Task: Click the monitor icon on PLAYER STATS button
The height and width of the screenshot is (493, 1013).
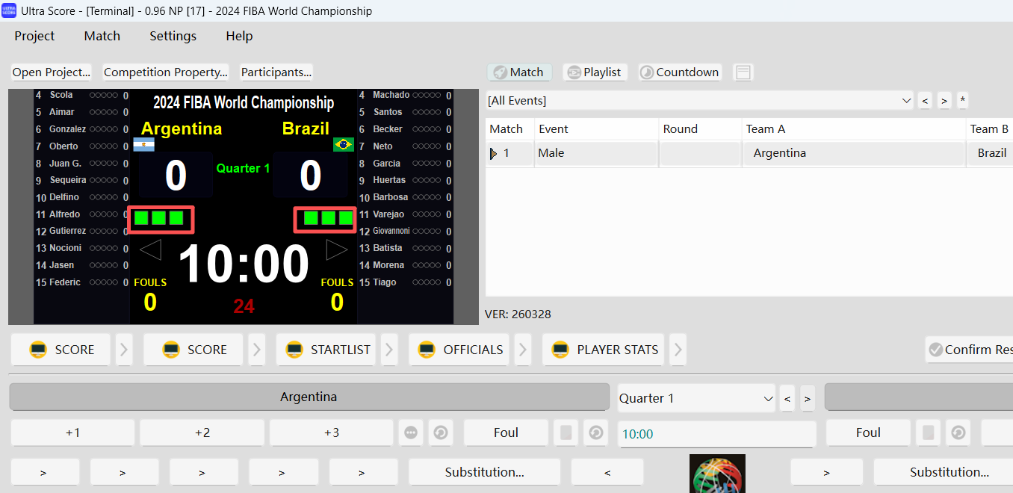Action: tap(560, 350)
